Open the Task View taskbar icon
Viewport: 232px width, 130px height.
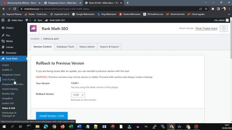[x=20, y=127]
